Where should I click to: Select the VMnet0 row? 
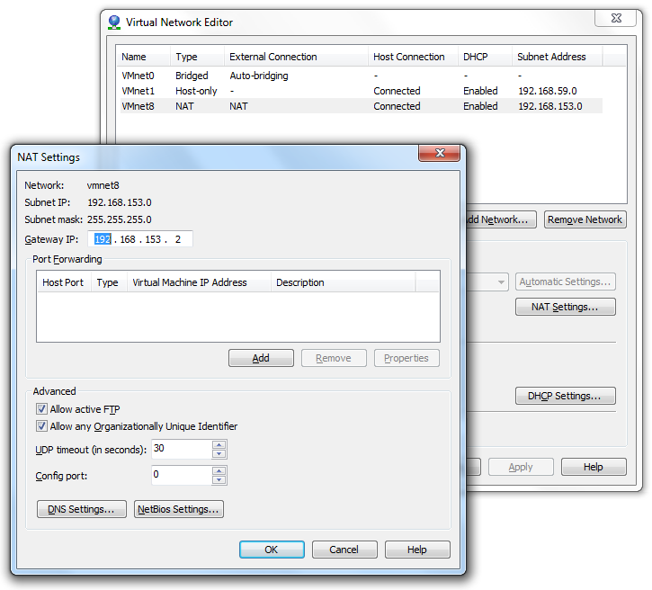pos(360,76)
